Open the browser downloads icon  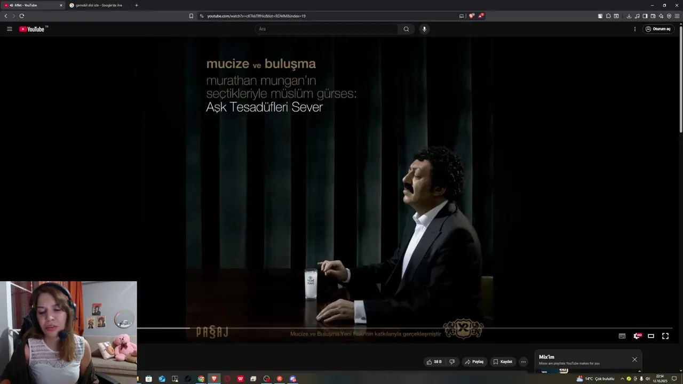629,16
